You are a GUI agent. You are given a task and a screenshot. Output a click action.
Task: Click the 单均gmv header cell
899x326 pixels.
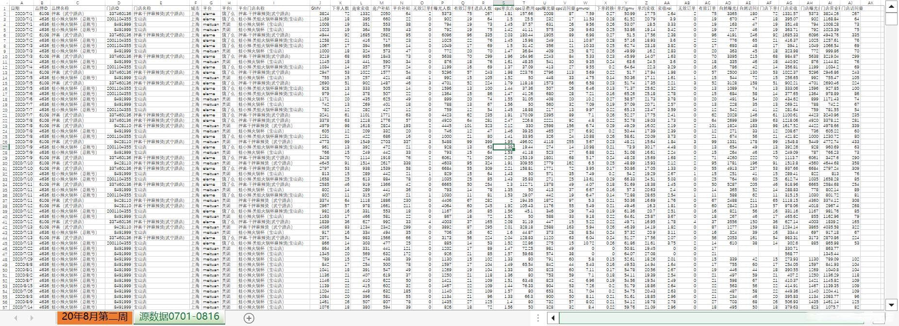coord(626,8)
